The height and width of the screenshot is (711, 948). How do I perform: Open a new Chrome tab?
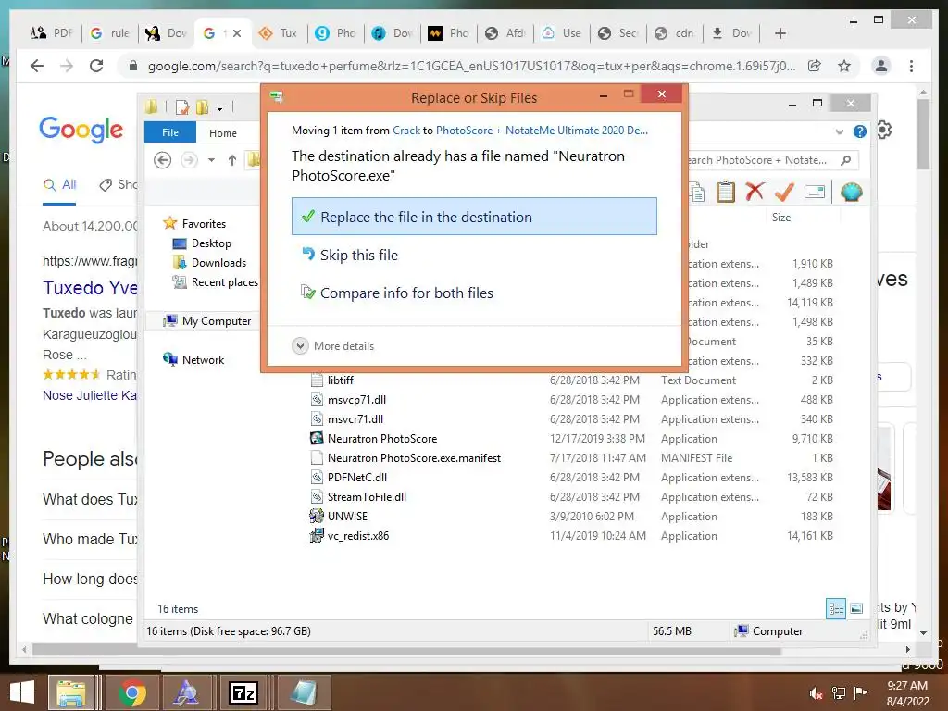(x=780, y=33)
